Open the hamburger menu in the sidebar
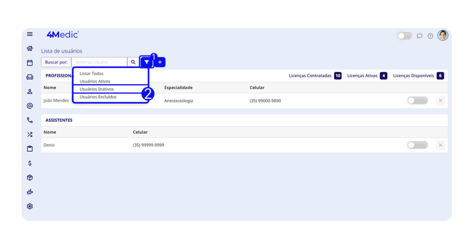The image size is (474, 249). (x=30, y=34)
